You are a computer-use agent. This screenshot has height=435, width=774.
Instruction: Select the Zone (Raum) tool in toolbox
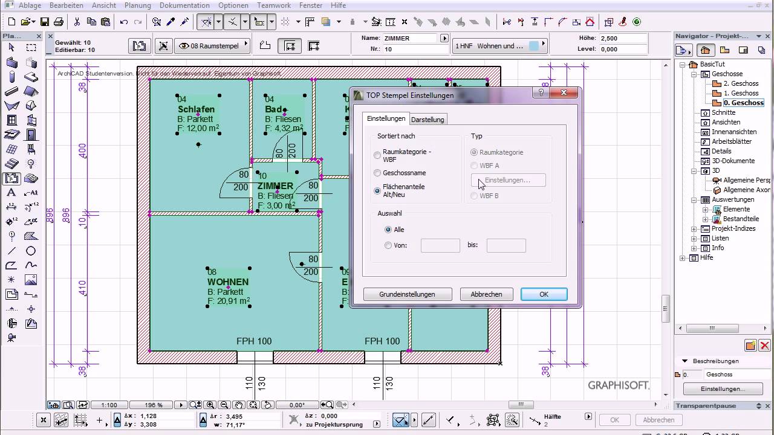[x=11, y=178]
